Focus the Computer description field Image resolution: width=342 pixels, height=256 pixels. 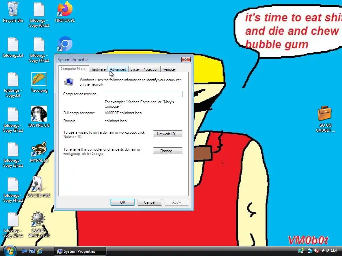click(x=144, y=94)
